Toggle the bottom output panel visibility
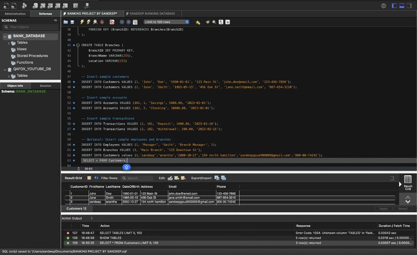This screenshot has height=255, width=417. pos(402,5)
